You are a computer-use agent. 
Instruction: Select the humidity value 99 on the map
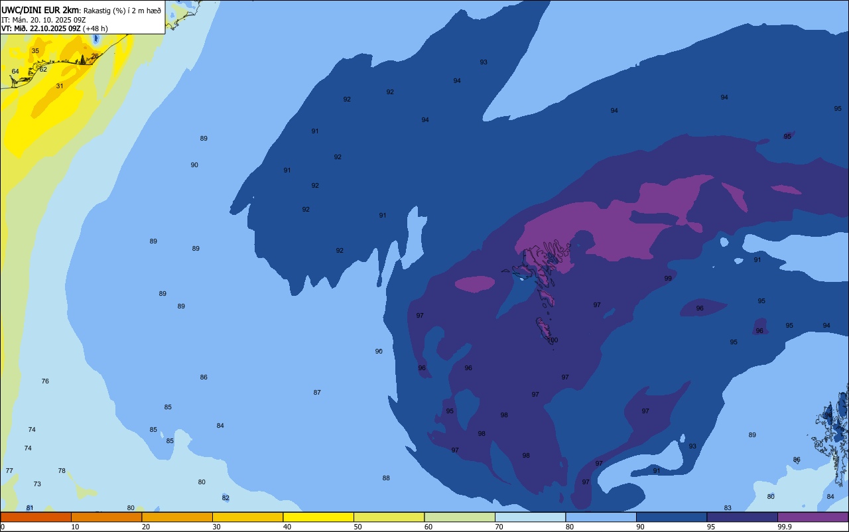(x=668, y=279)
